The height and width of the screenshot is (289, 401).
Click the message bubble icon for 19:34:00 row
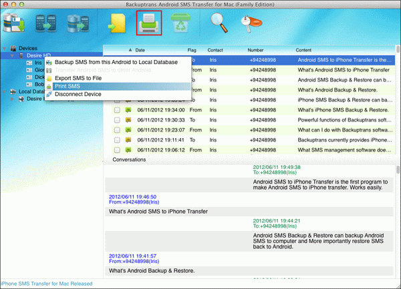point(128,109)
